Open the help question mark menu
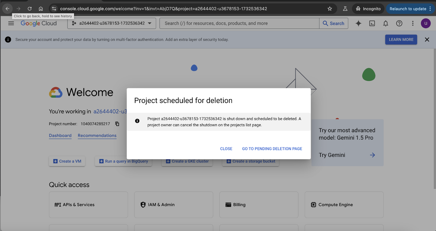This screenshot has width=436, height=231. [399, 23]
